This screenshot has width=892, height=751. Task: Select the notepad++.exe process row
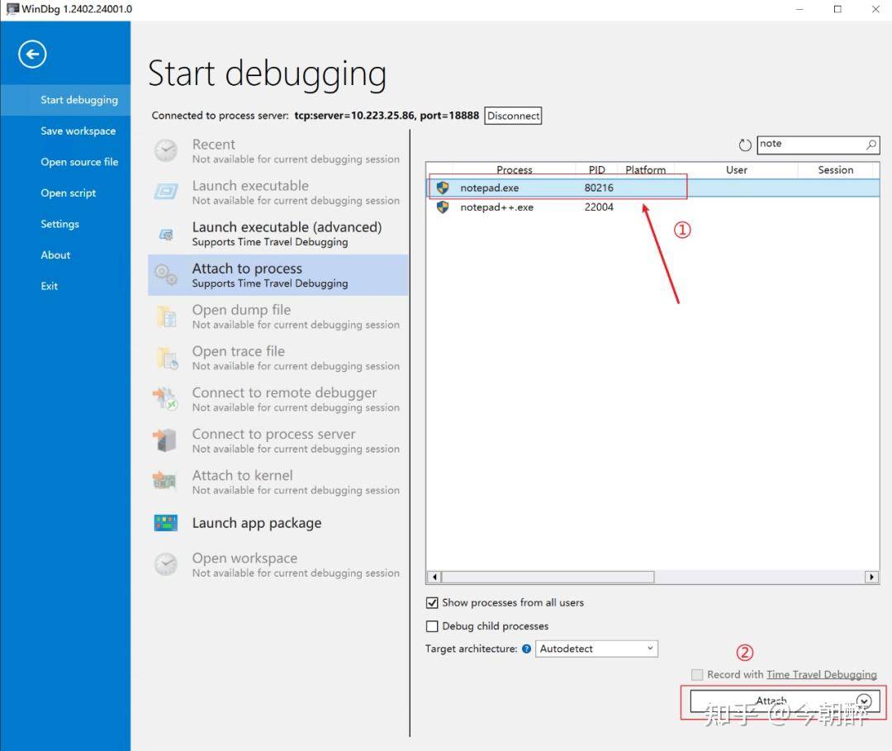pyautogui.click(x=652, y=207)
